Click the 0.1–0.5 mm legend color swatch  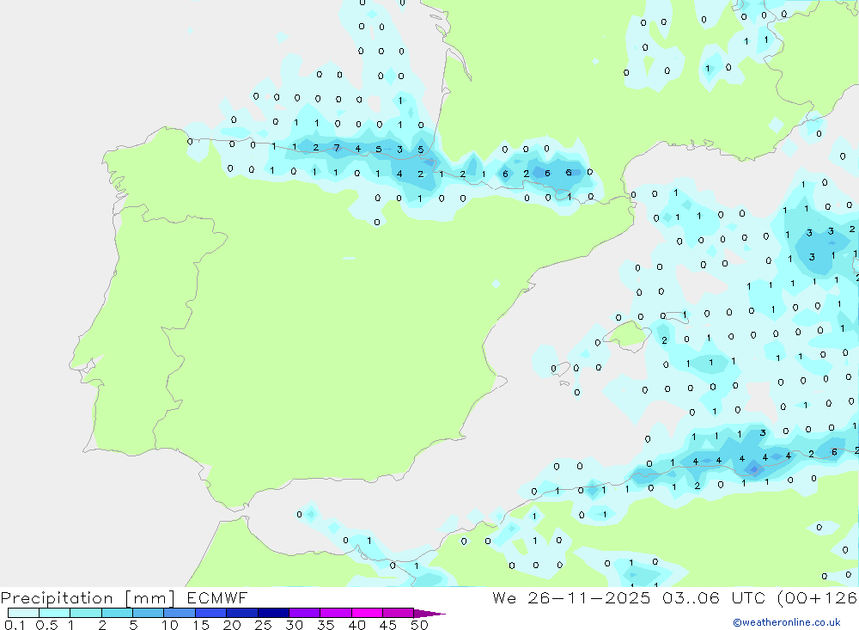tap(23, 613)
